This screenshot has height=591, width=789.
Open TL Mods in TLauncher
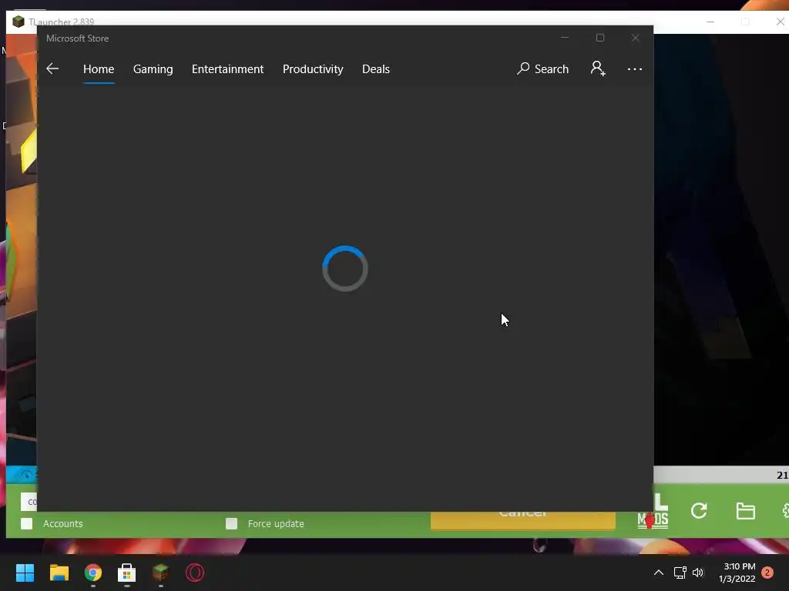click(x=653, y=512)
